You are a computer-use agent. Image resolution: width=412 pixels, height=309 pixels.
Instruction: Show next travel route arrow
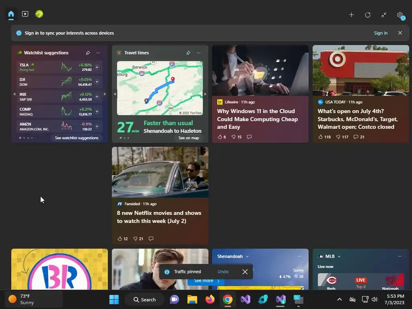tap(205, 94)
